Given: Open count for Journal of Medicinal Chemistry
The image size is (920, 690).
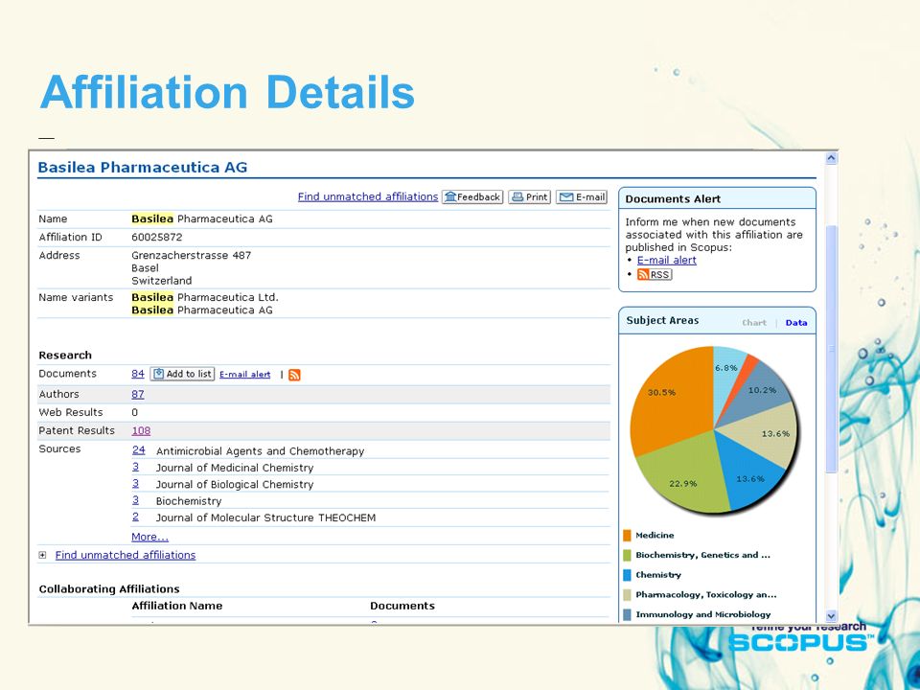Looking at the screenshot, I should tap(135, 467).
